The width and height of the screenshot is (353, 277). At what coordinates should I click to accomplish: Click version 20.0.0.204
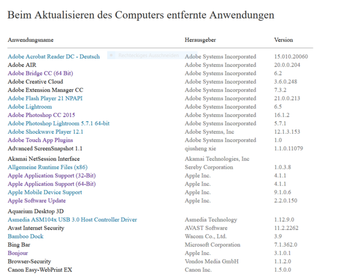coord(287,65)
